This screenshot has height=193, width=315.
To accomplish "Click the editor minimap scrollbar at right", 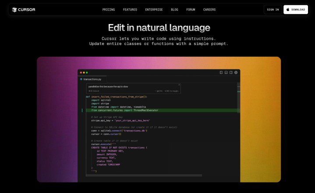I will point(238,98).
